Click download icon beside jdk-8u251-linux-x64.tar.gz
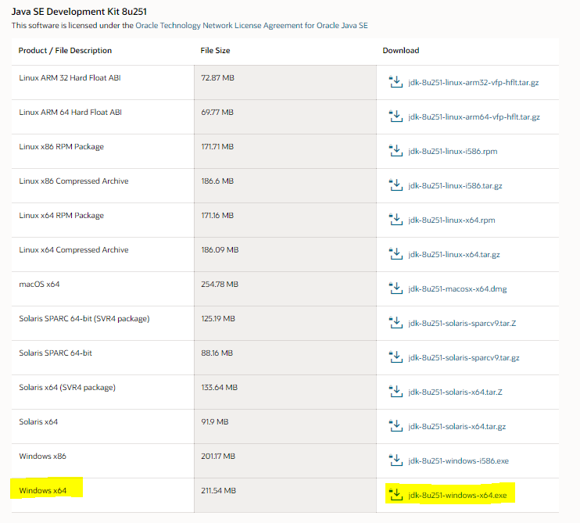The height and width of the screenshot is (523, 580). coord(396,254)
